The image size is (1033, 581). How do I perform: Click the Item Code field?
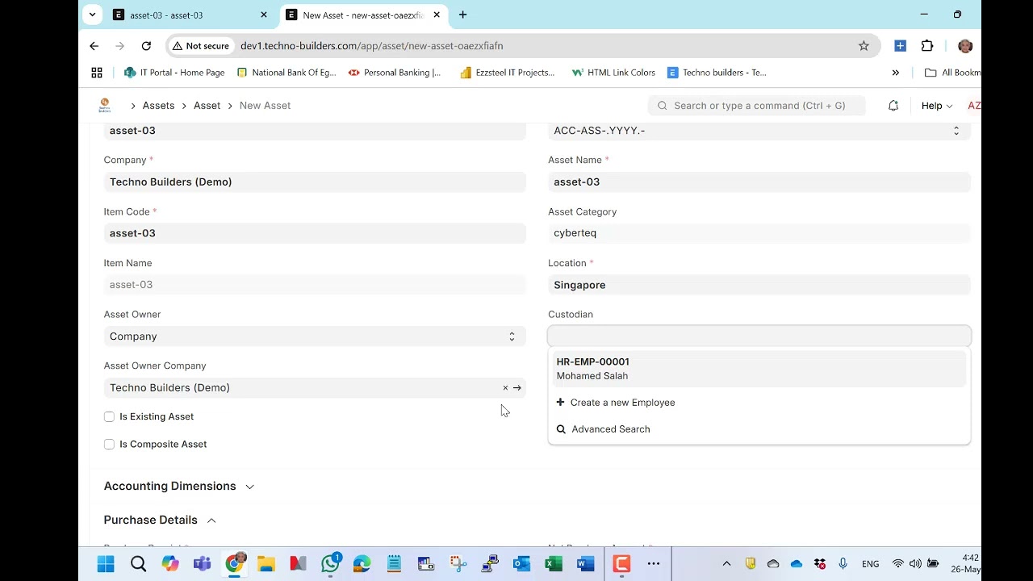(x=315, y=233)
